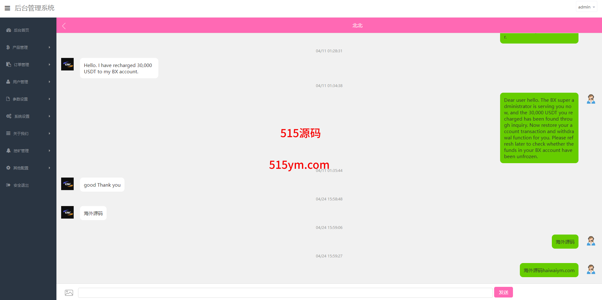Open the 关于我们 menu item
The image size is (602, 300).
(x=21, y=133)
